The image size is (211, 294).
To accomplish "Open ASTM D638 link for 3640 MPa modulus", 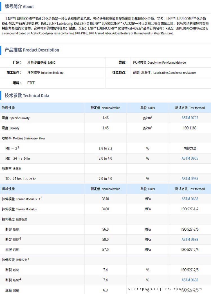I will click(190, 199).
